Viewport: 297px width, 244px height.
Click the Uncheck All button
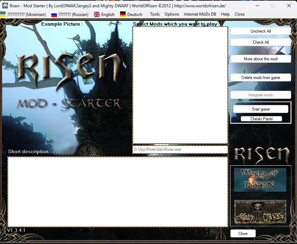261,31
